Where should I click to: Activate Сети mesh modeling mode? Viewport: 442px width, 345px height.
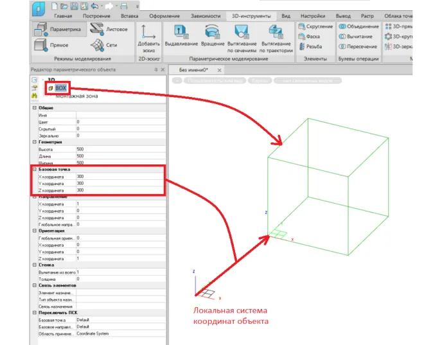103,45
